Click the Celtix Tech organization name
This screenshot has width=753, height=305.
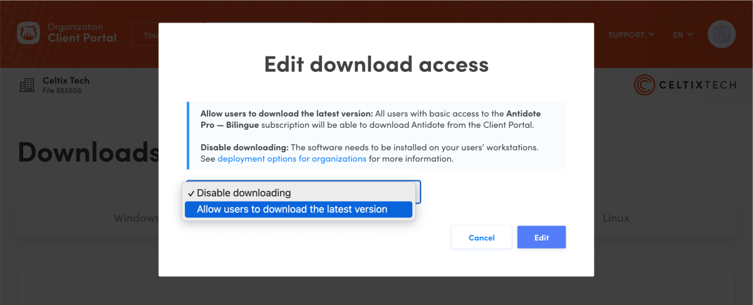pos(66,81)
